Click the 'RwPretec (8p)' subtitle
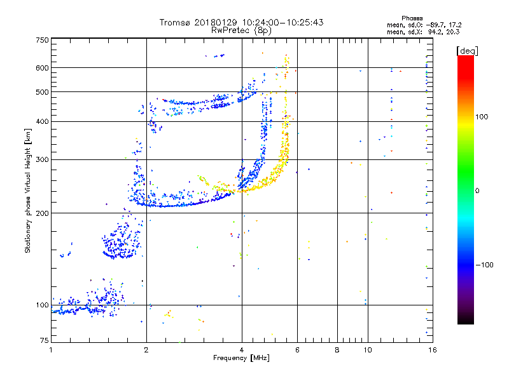 tap(241, 30)
